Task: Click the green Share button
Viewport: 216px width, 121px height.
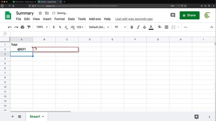Action: tap(189, 15)
